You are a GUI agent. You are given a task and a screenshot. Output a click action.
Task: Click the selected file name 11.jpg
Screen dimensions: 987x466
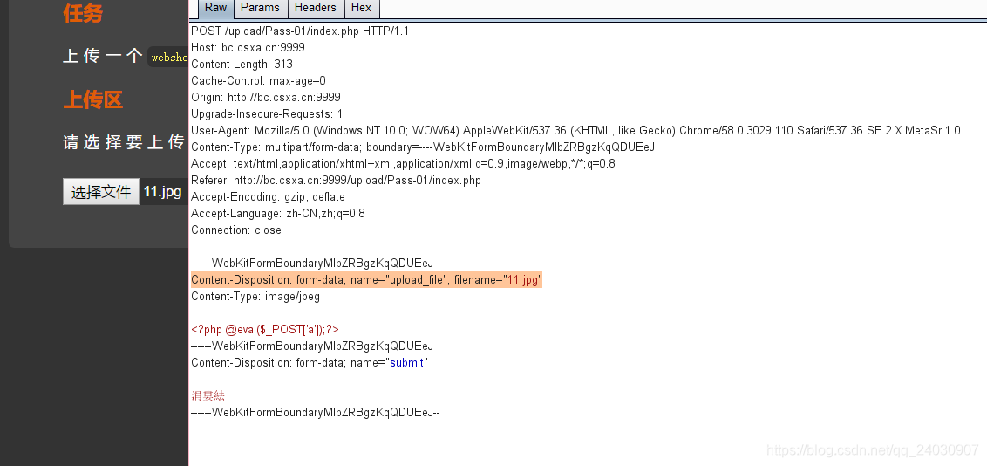point(163,191)
